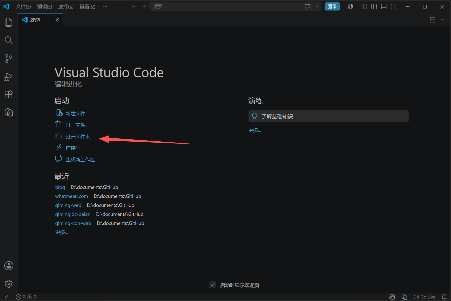
Task: Open notifications with the bell icon
Action: [x=444, y=297]
